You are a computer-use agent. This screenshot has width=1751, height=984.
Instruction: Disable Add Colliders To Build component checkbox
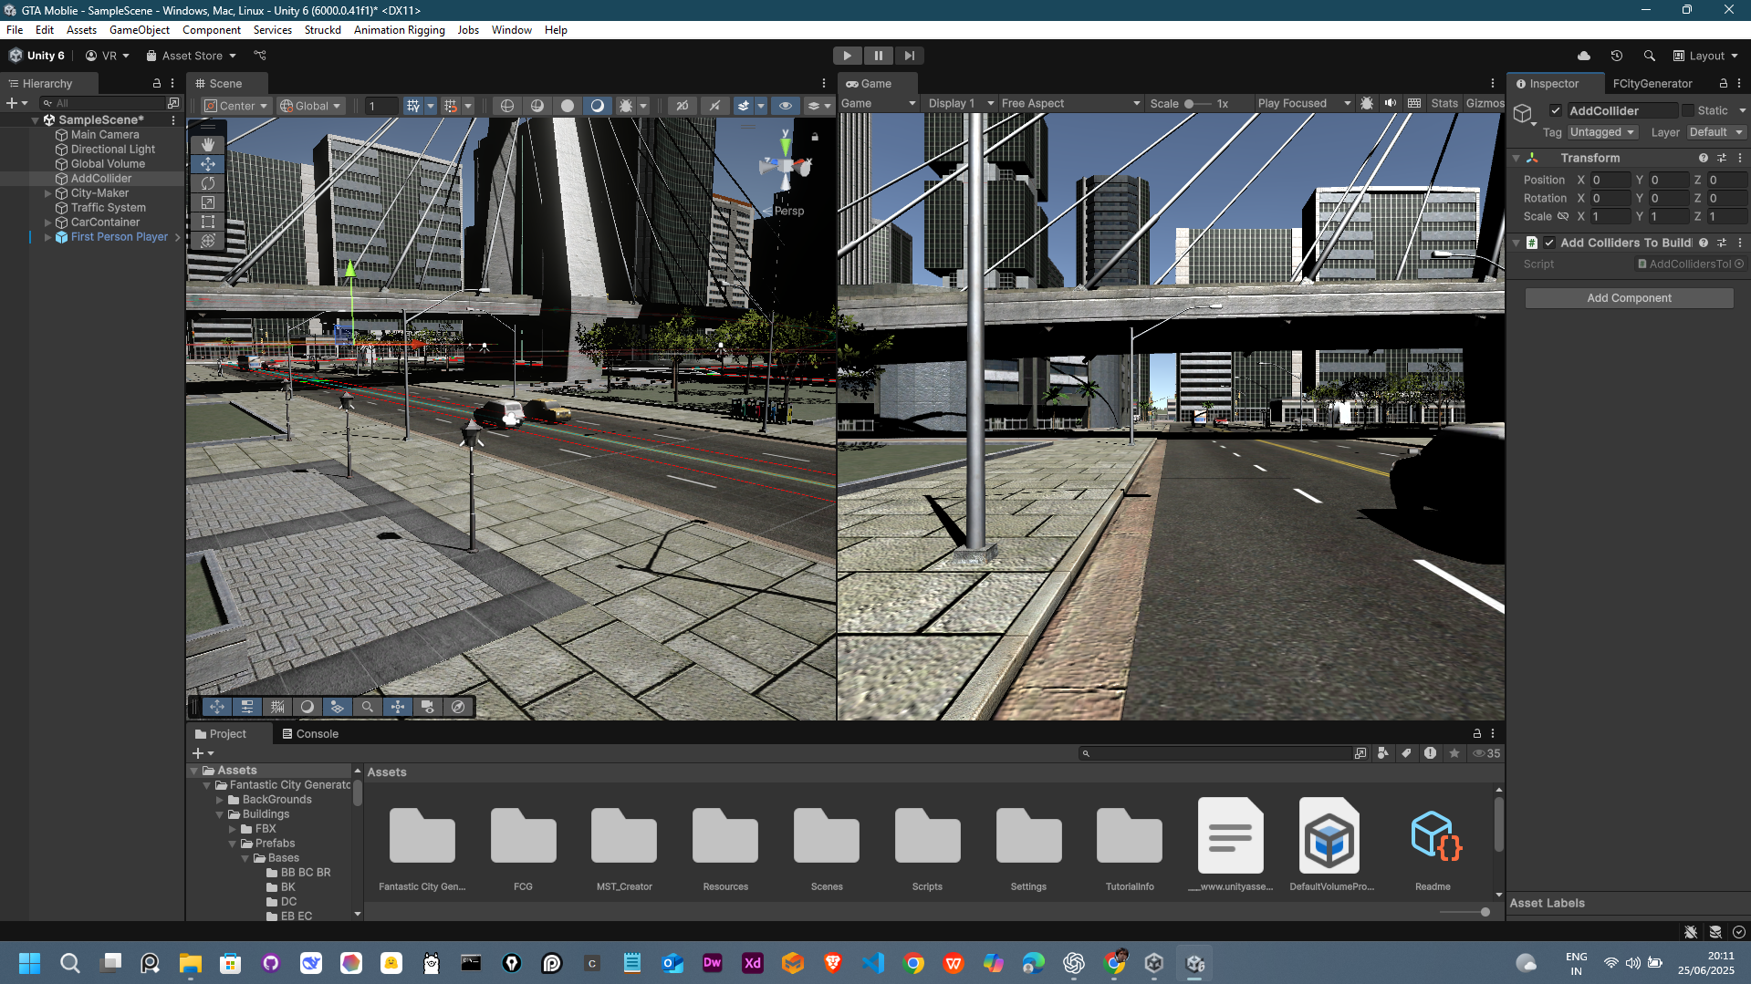[x=1549, y=243]
